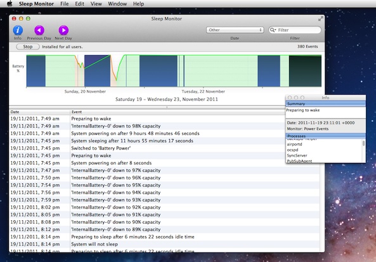Click into the Filter search field
The width and height of the screenshot is (376, 262).
295,30
